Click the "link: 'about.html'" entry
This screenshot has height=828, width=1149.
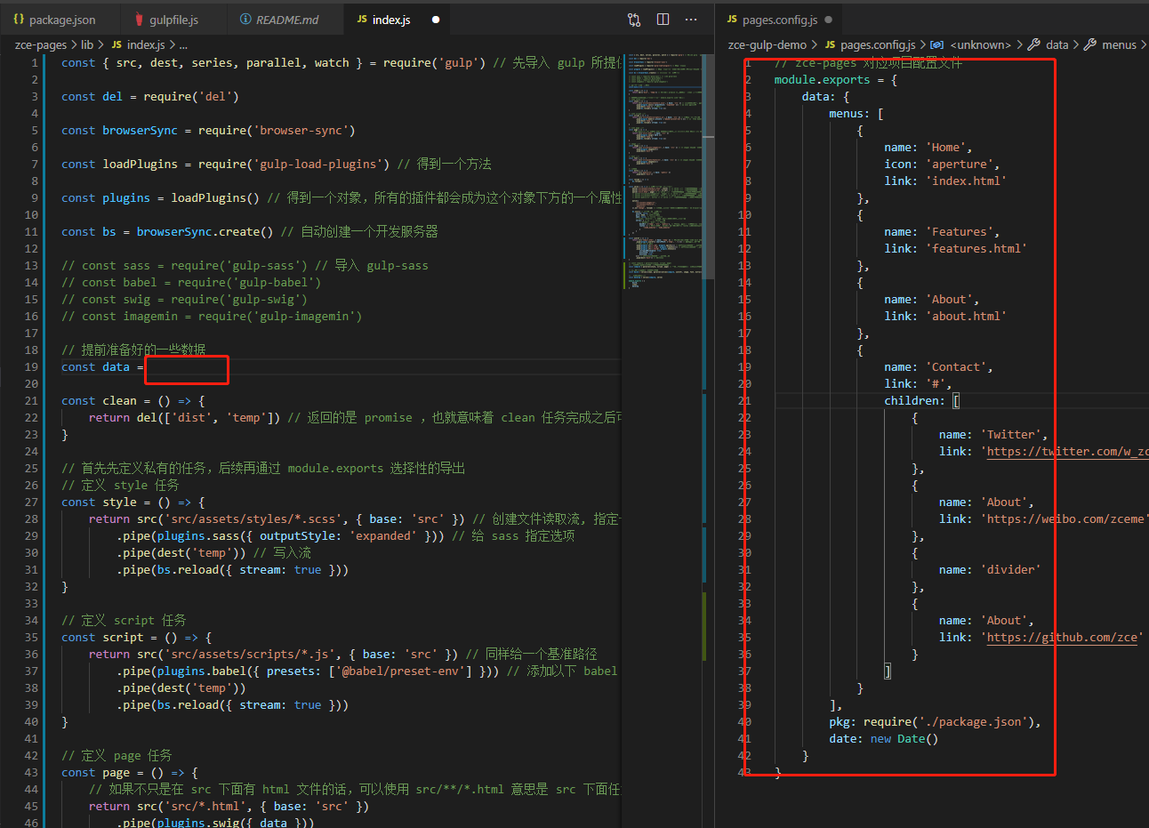[x=945, y=317]
